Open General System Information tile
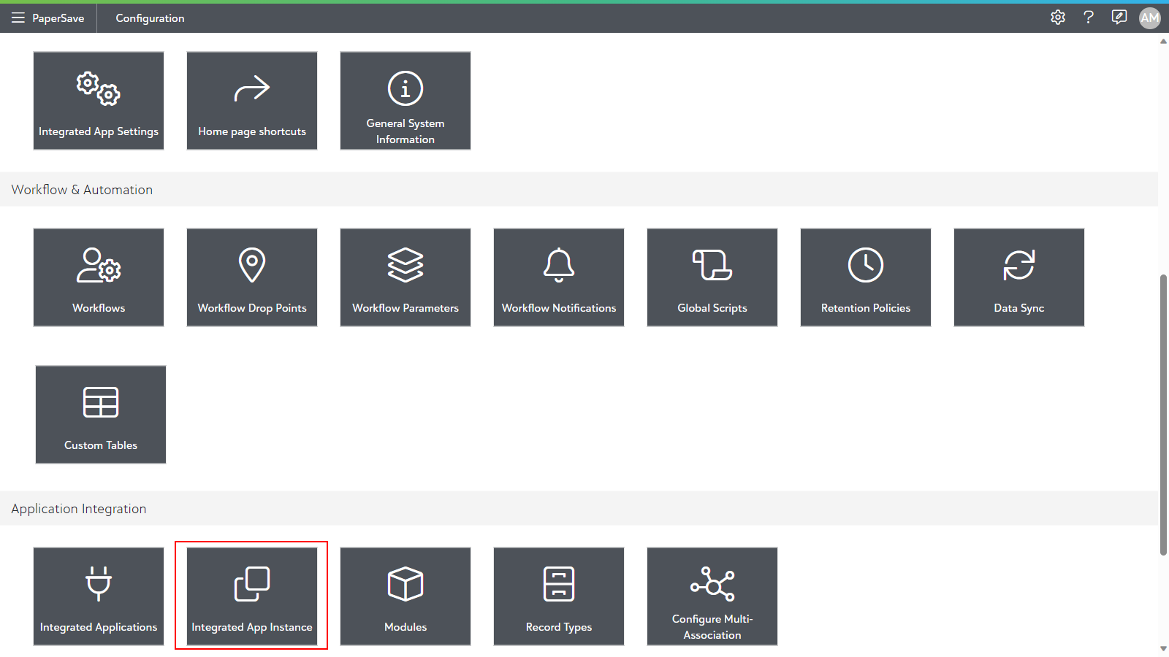The height and width of the screenshot is (657, 1169). [x=405, y=101]
